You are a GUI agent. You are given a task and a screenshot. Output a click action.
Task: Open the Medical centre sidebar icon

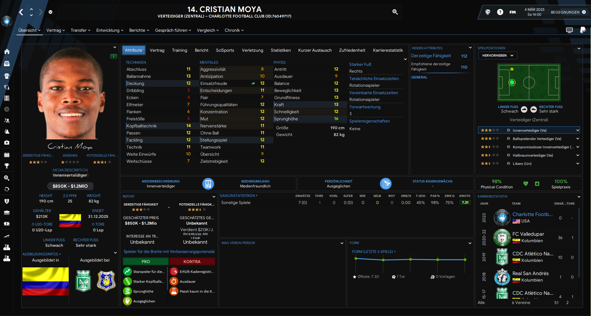click(7, 142)
